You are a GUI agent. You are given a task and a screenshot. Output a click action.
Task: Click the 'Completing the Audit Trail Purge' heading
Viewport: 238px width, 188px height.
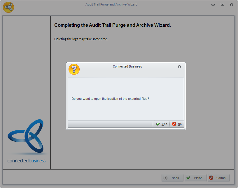113,25
